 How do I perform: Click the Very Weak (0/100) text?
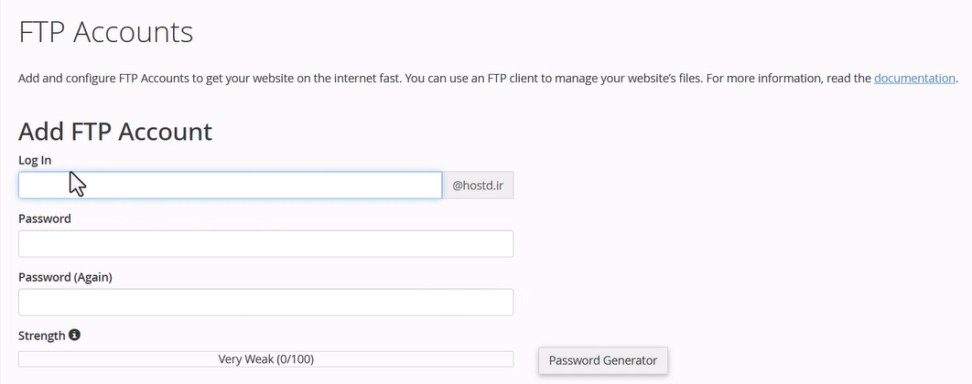coord(265,359)
